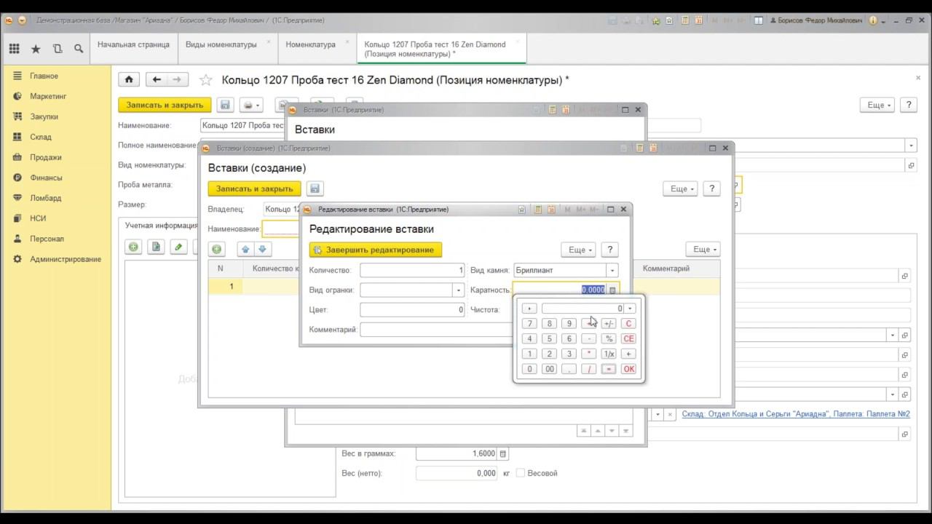Move row up with blue up arrow

click(245, 249)
